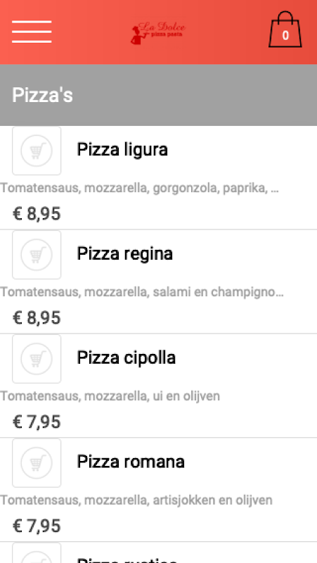Screen dimensions: 317x563
Task: Click the La Dolce pizza pasta logo
Action: [x=158, y=33]
